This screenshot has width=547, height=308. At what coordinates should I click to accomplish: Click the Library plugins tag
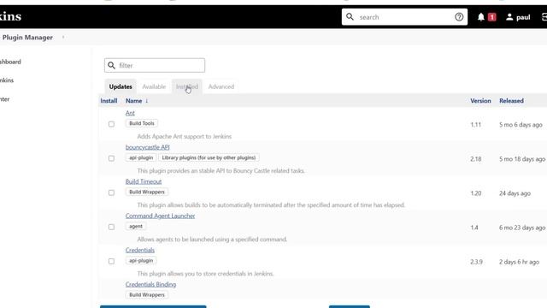coord(209,157)
